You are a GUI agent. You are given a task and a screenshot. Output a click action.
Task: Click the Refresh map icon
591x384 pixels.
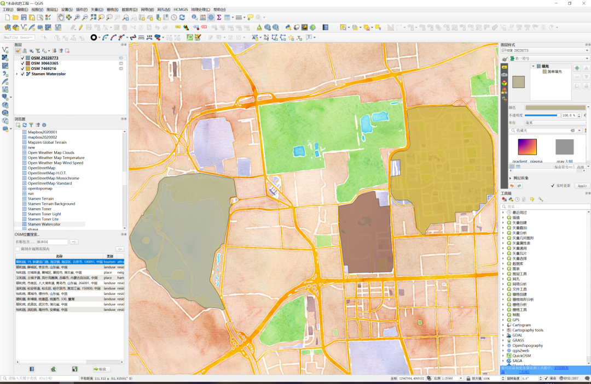click(182, 17)
